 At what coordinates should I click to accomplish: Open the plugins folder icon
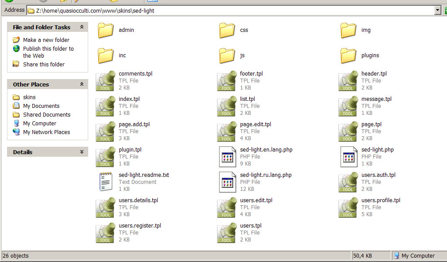coord(348,56)
